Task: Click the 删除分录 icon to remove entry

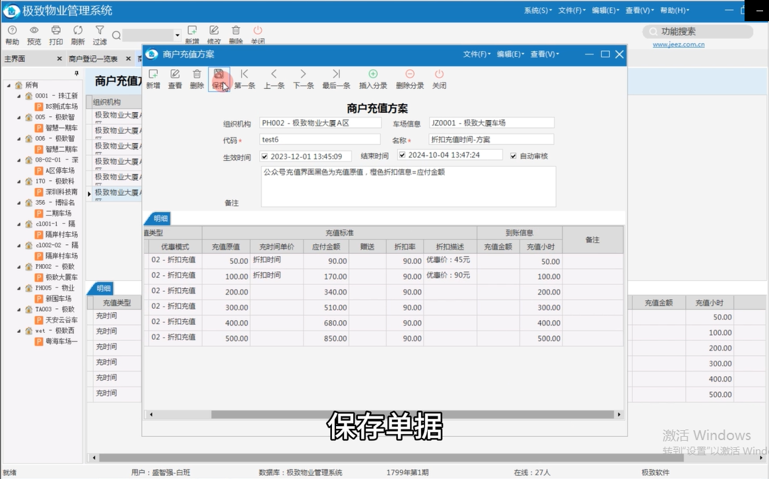Action: [410, 79]
